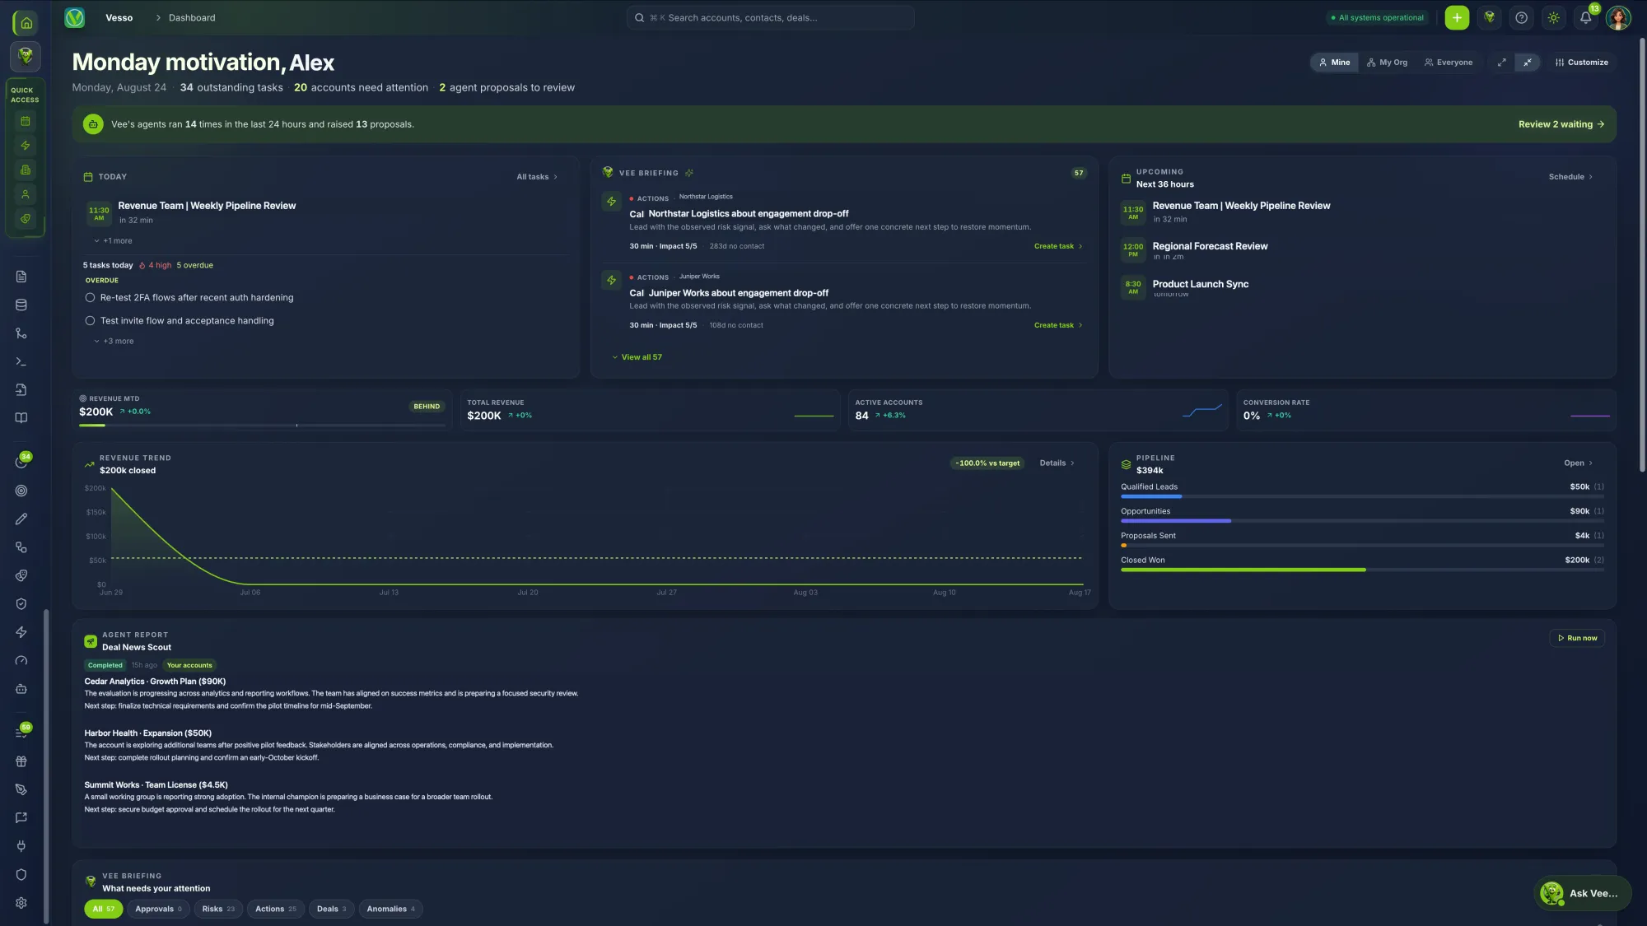Select the Anomalies filter tab
Viewport: 1647px width, 926px height.
(390, 909)
